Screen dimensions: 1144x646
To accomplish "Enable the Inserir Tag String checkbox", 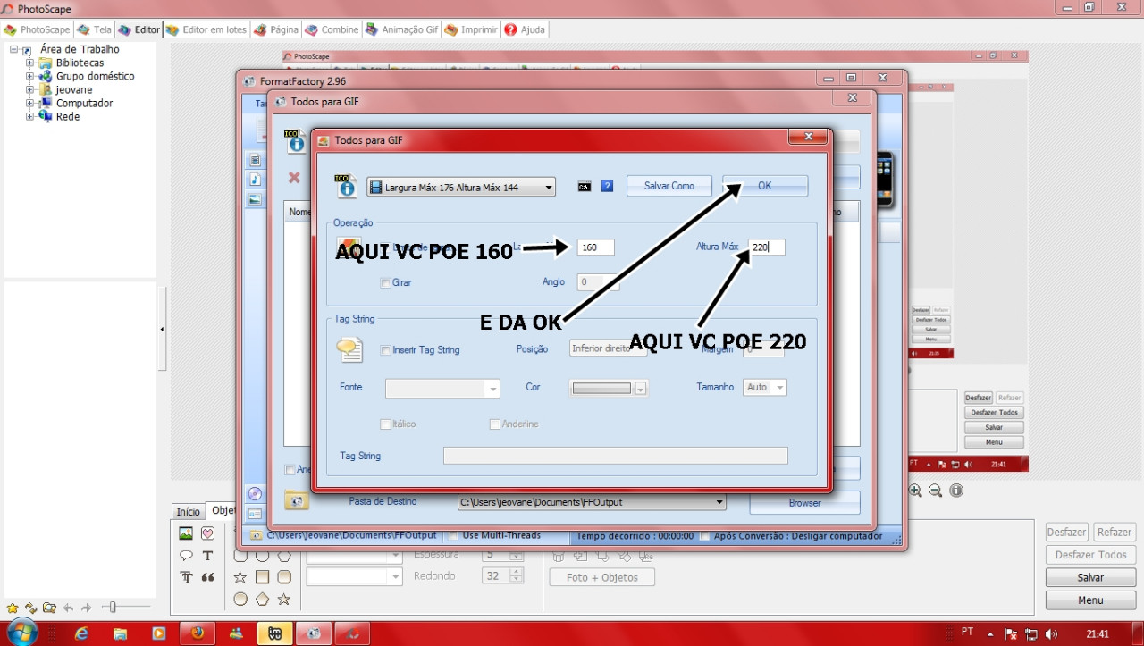I will pos(386,350).
